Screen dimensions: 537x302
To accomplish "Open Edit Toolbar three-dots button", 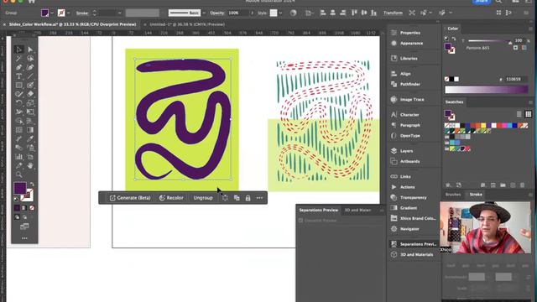I will coord(24,238).
